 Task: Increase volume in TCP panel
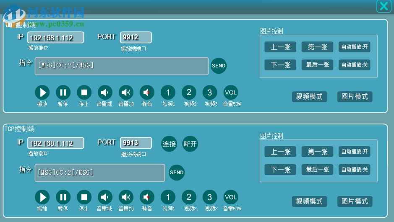coord(126,197)
